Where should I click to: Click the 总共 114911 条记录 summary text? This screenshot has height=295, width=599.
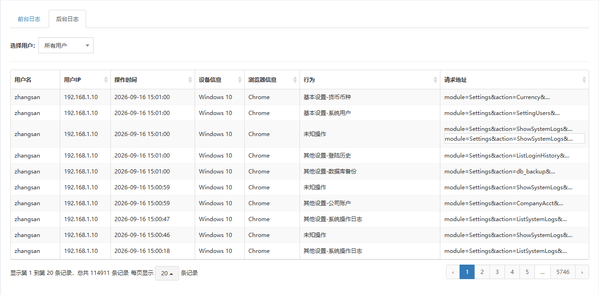[103, 273]
